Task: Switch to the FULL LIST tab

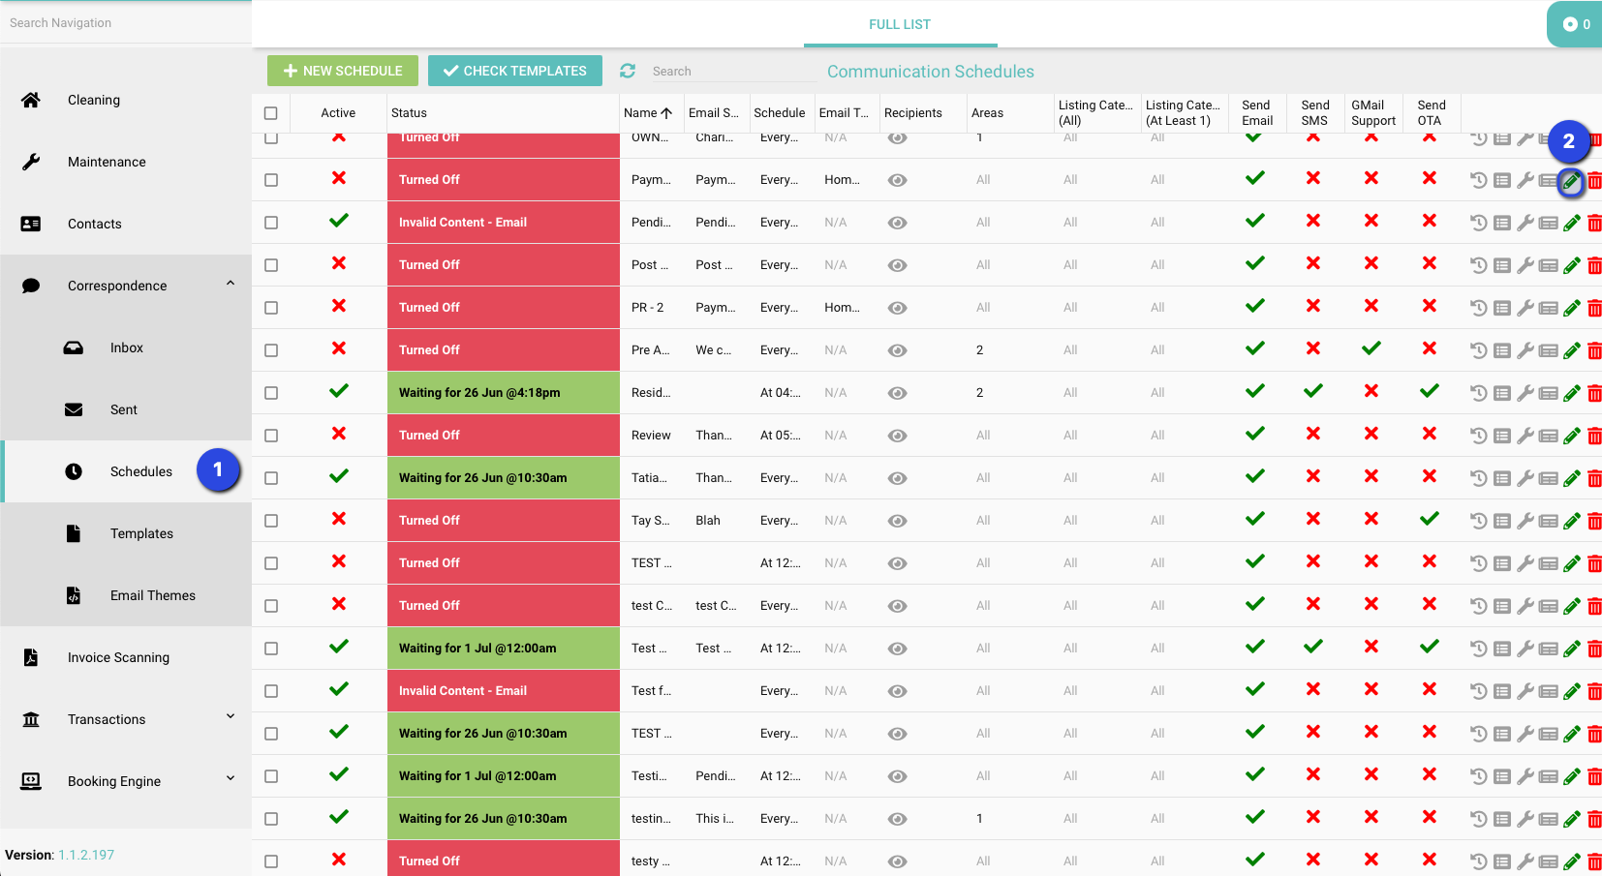Action: click(x=899, y=24)
